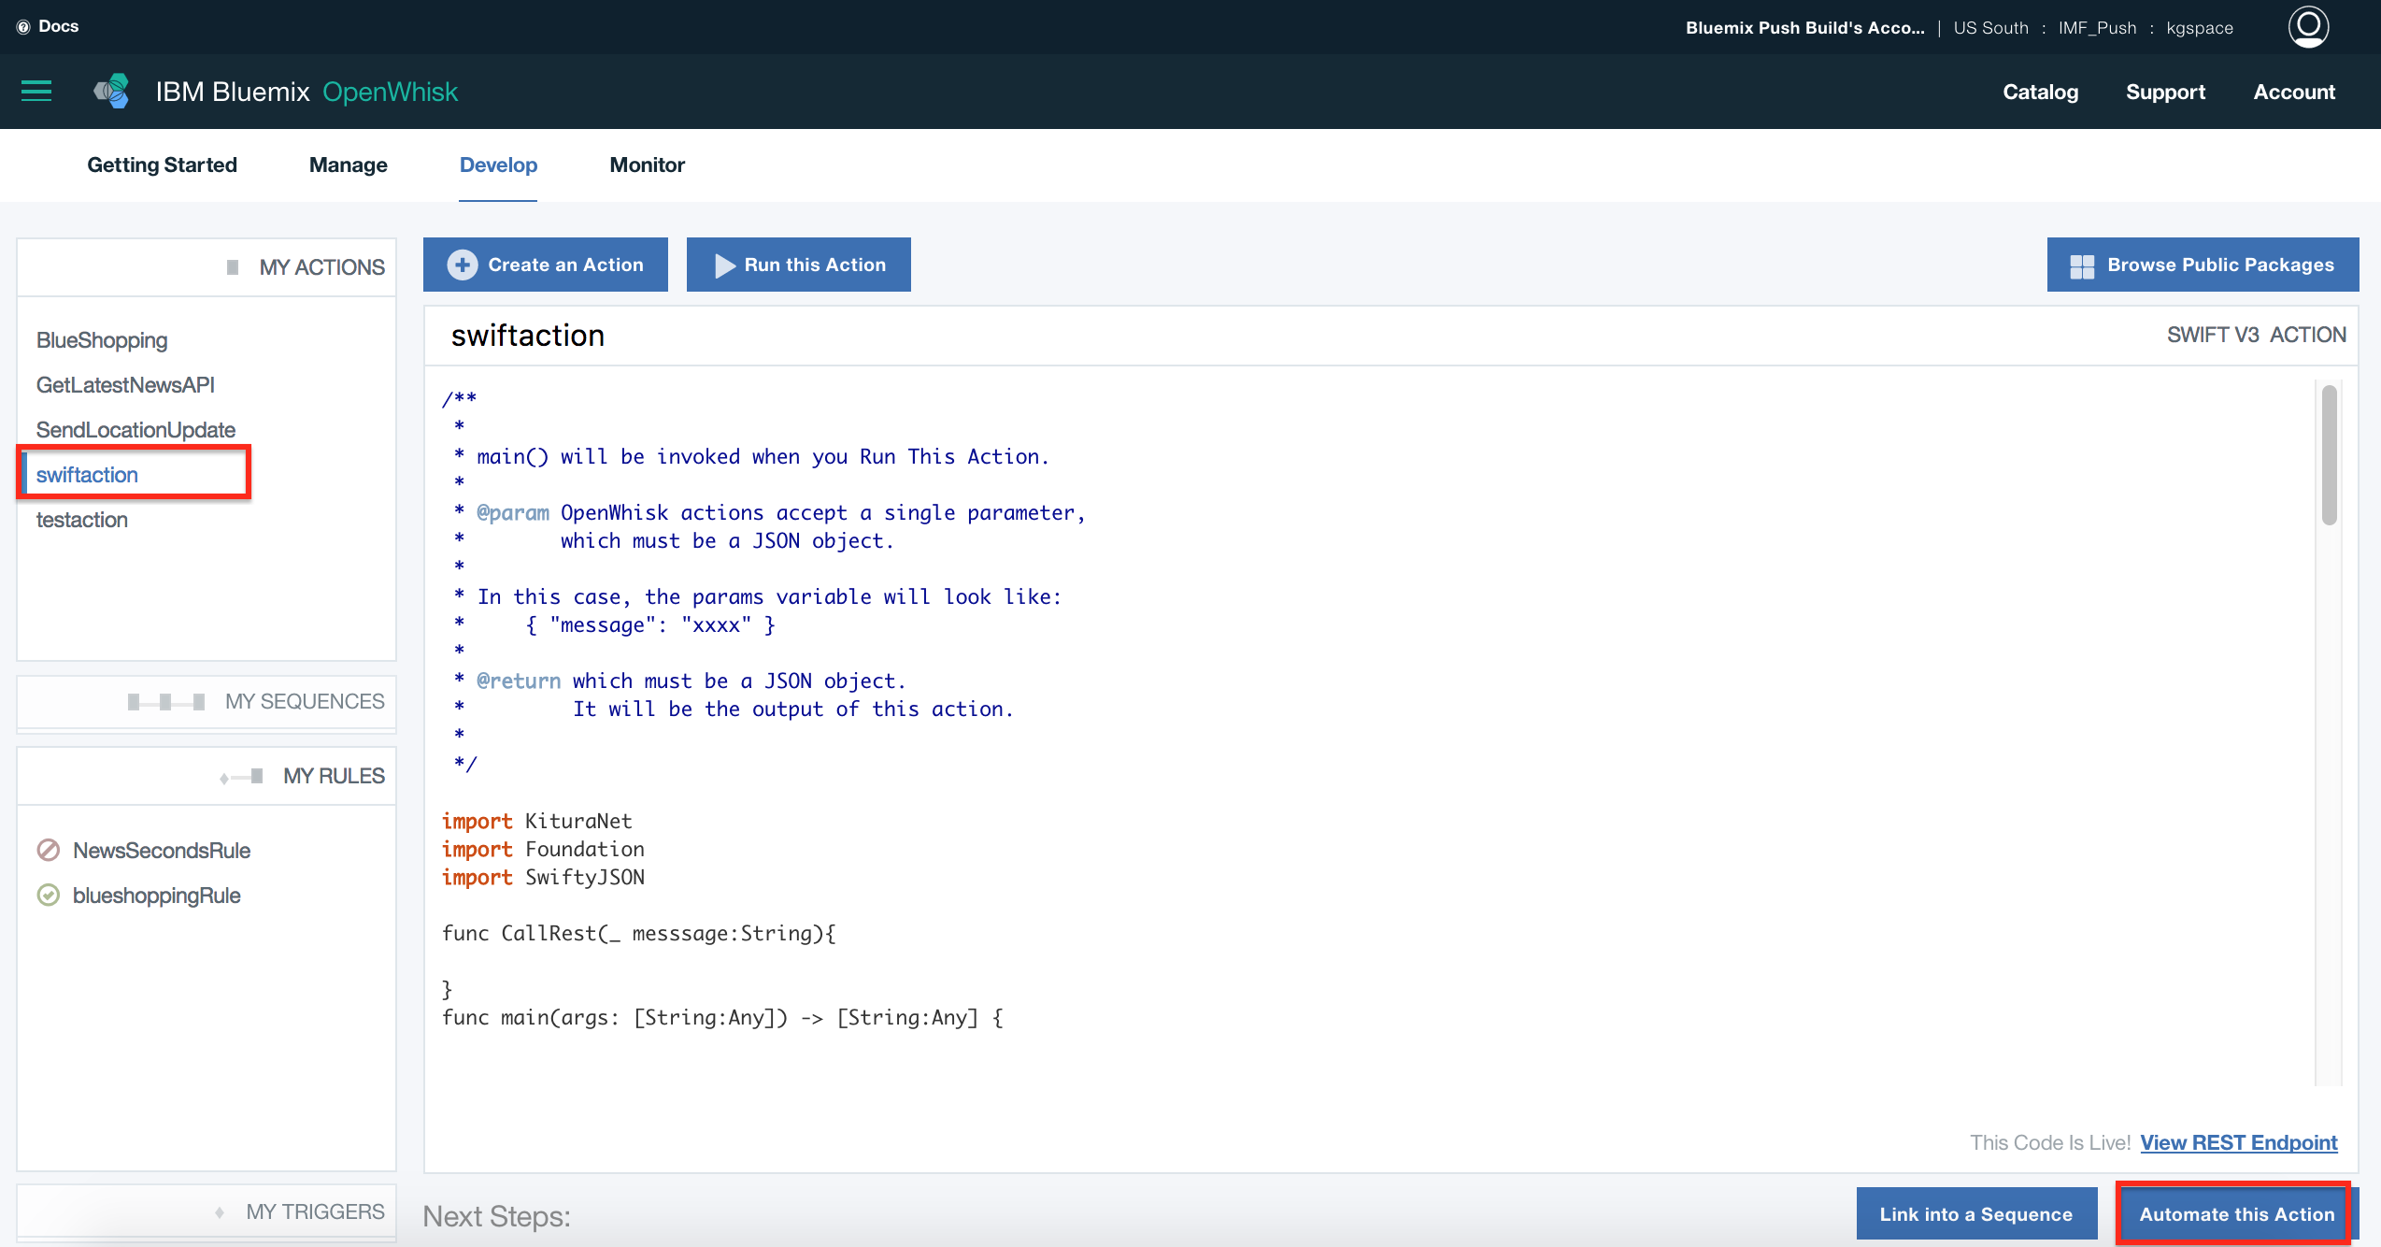This screenshot has height=1247, width=2381.
Task: Click the play icon on Run this Action
Action: (x=725, y=265)
